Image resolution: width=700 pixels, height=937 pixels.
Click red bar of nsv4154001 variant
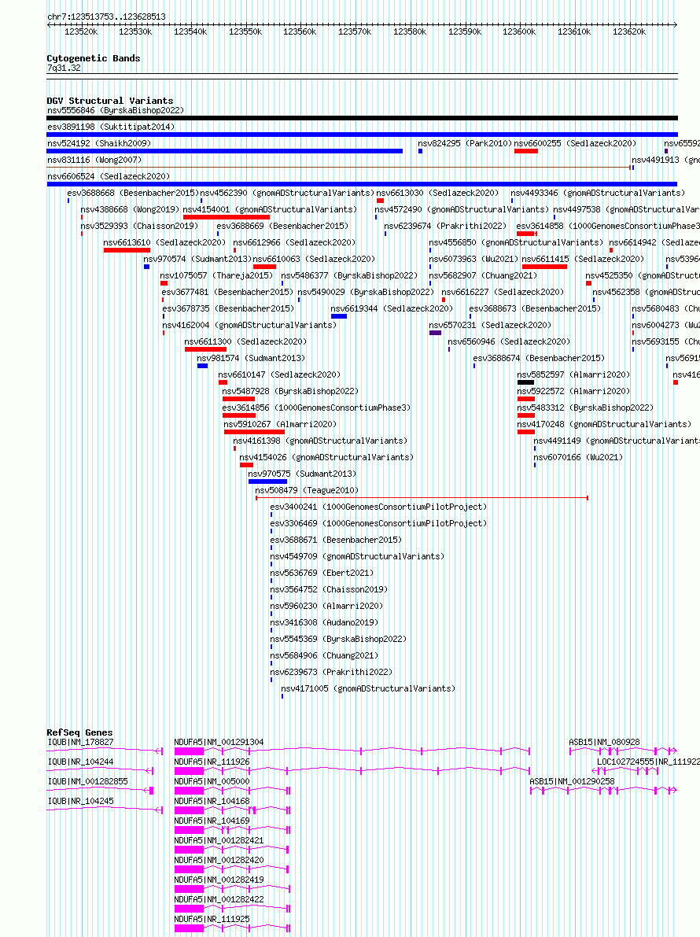click(227, 217)
